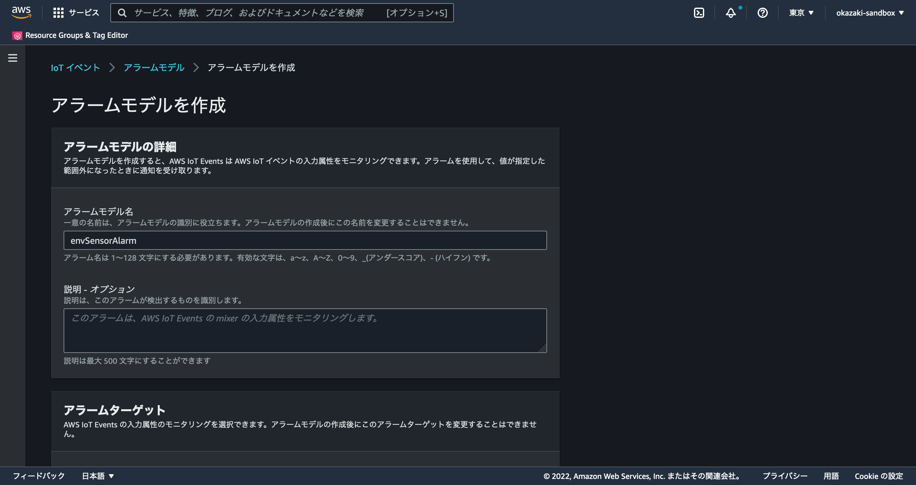Viewport: 916px width, 485px height.
Task: Focus the アラームモデル名 input field
Action: coord(305,241)
